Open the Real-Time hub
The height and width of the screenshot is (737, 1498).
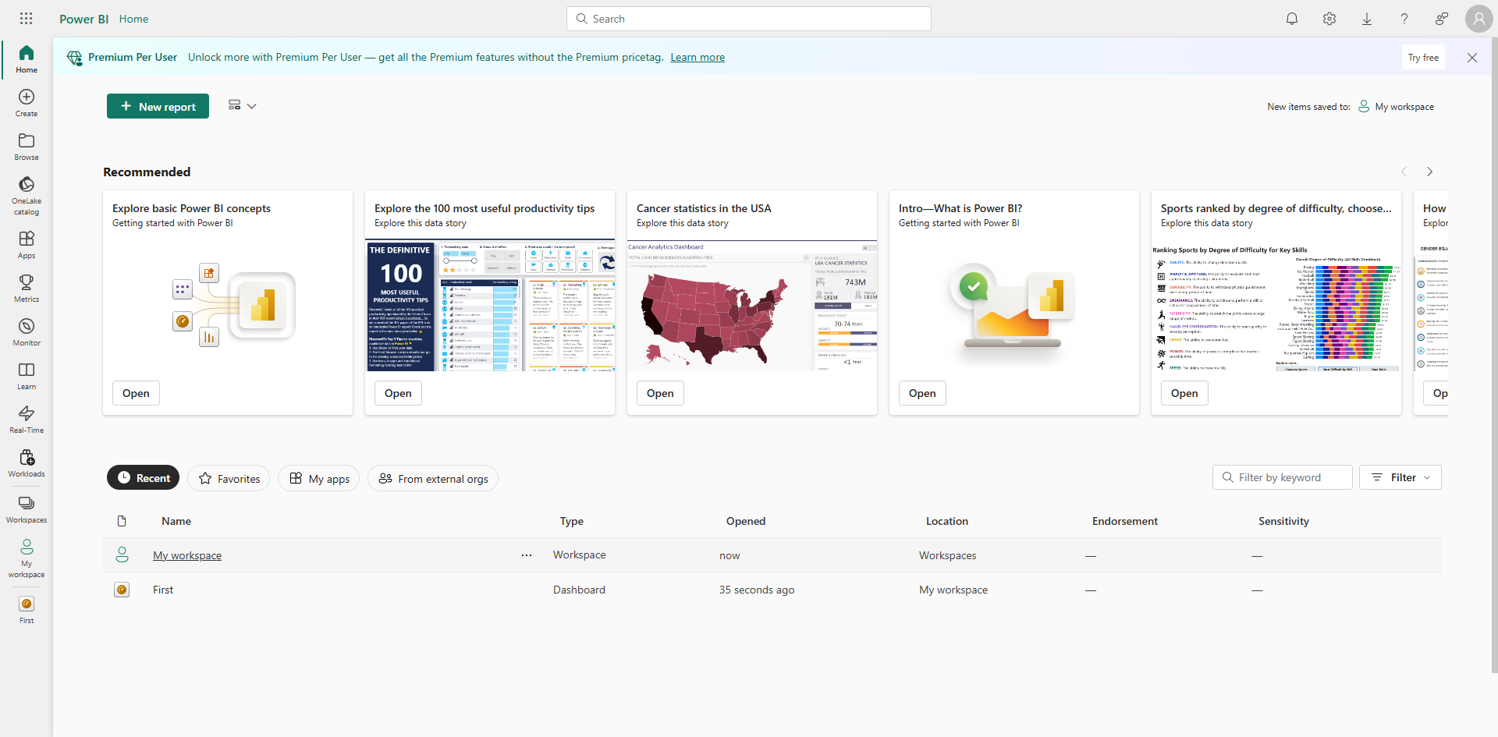[x=27, y=420]
